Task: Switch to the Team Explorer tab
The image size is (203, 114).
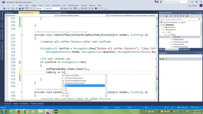Action: pyautogui.click(x=184, y=49)
